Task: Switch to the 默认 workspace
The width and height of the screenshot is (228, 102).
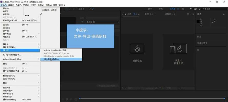Action: (150, 9)
